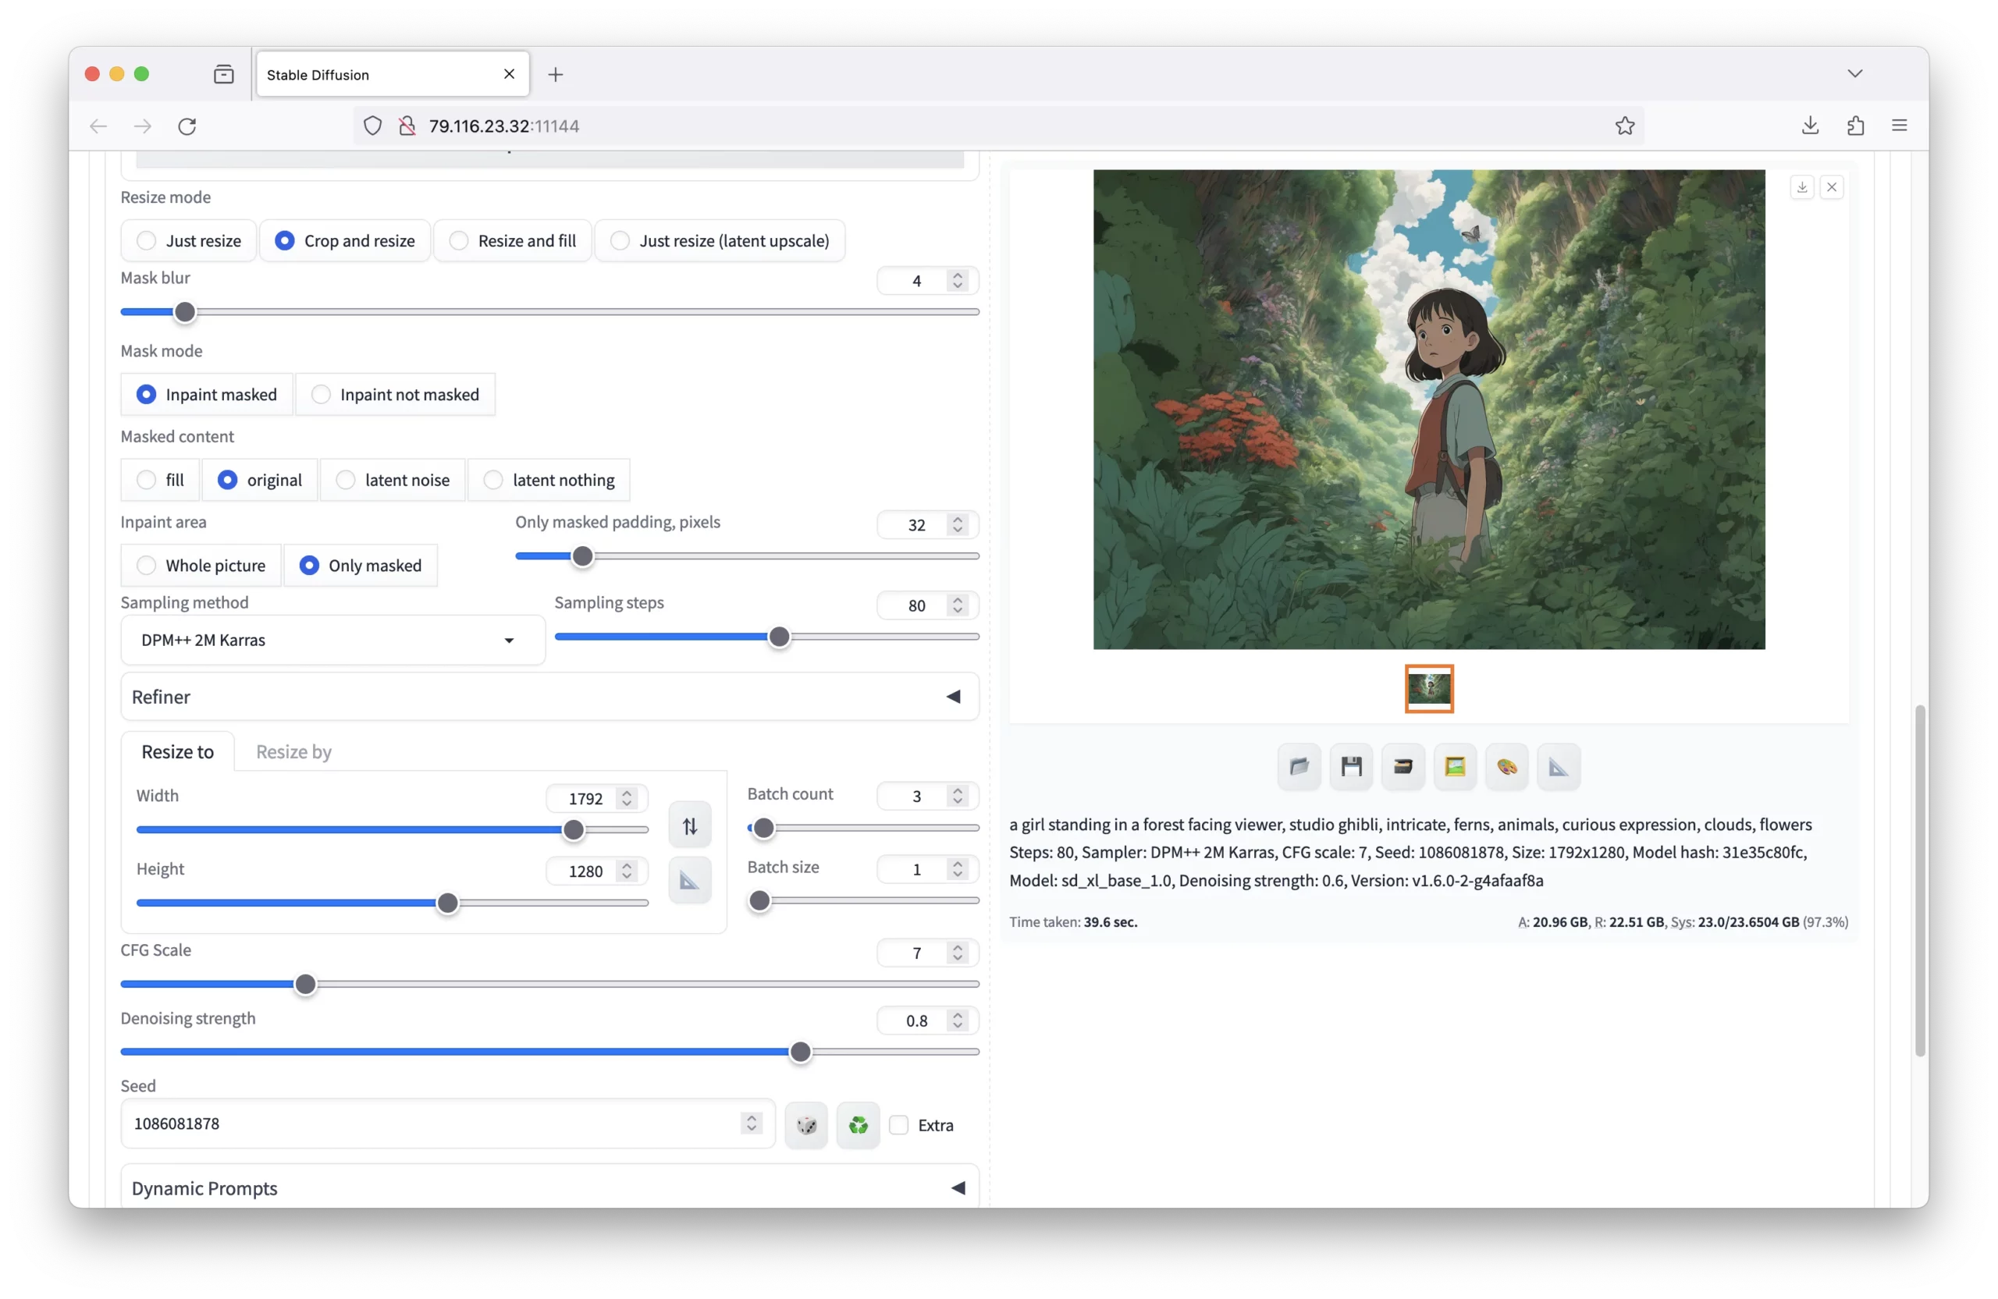Click the recycle icon to reuse last seed

click(x=858, y=1125)
